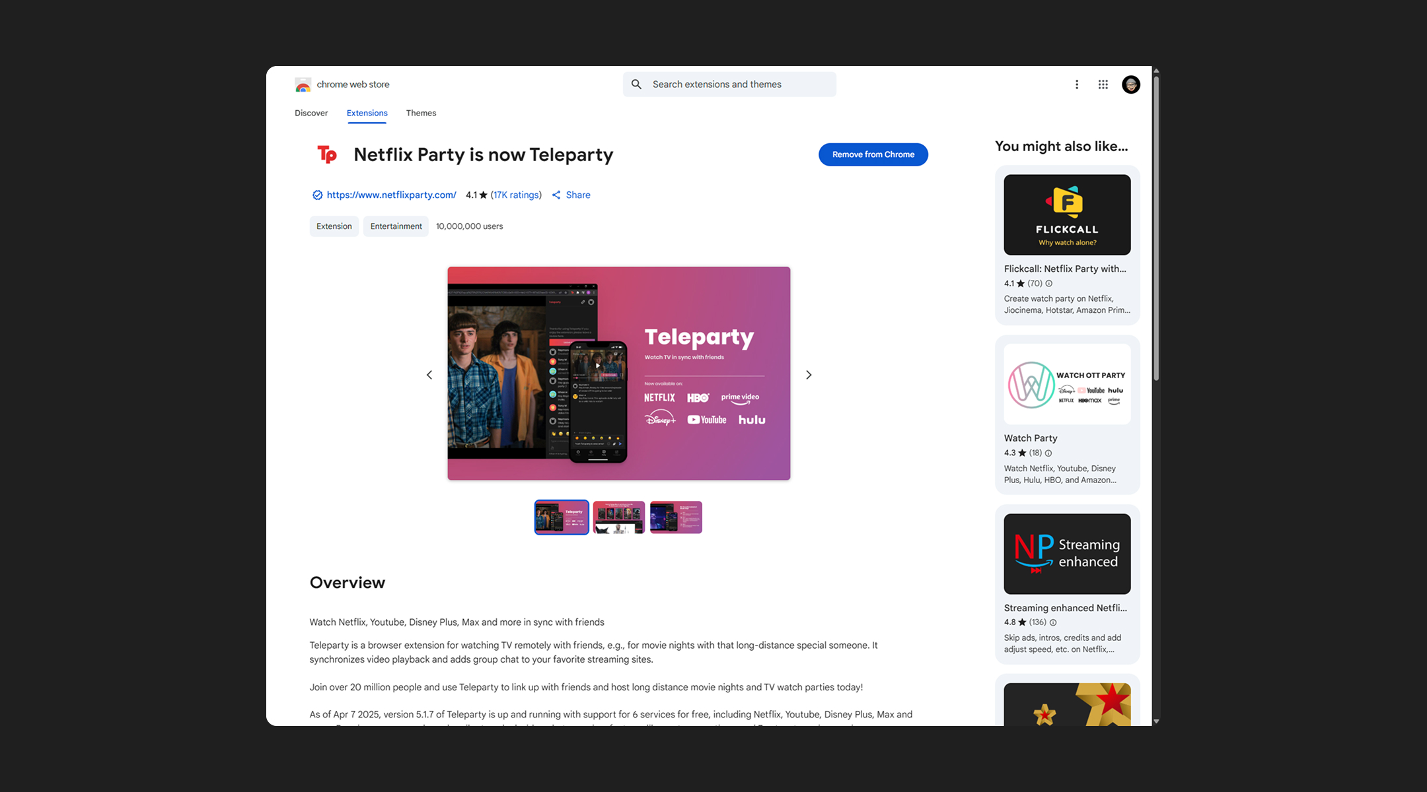Show next screenshot with right arrow
The image size is (1427, 792).
(x=809, y=375)
